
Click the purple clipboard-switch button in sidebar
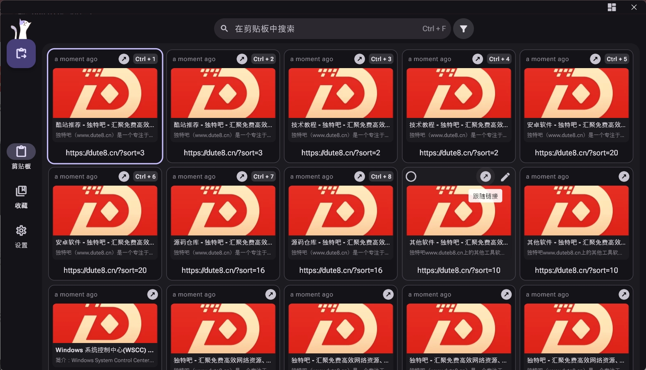coord(21,54)
